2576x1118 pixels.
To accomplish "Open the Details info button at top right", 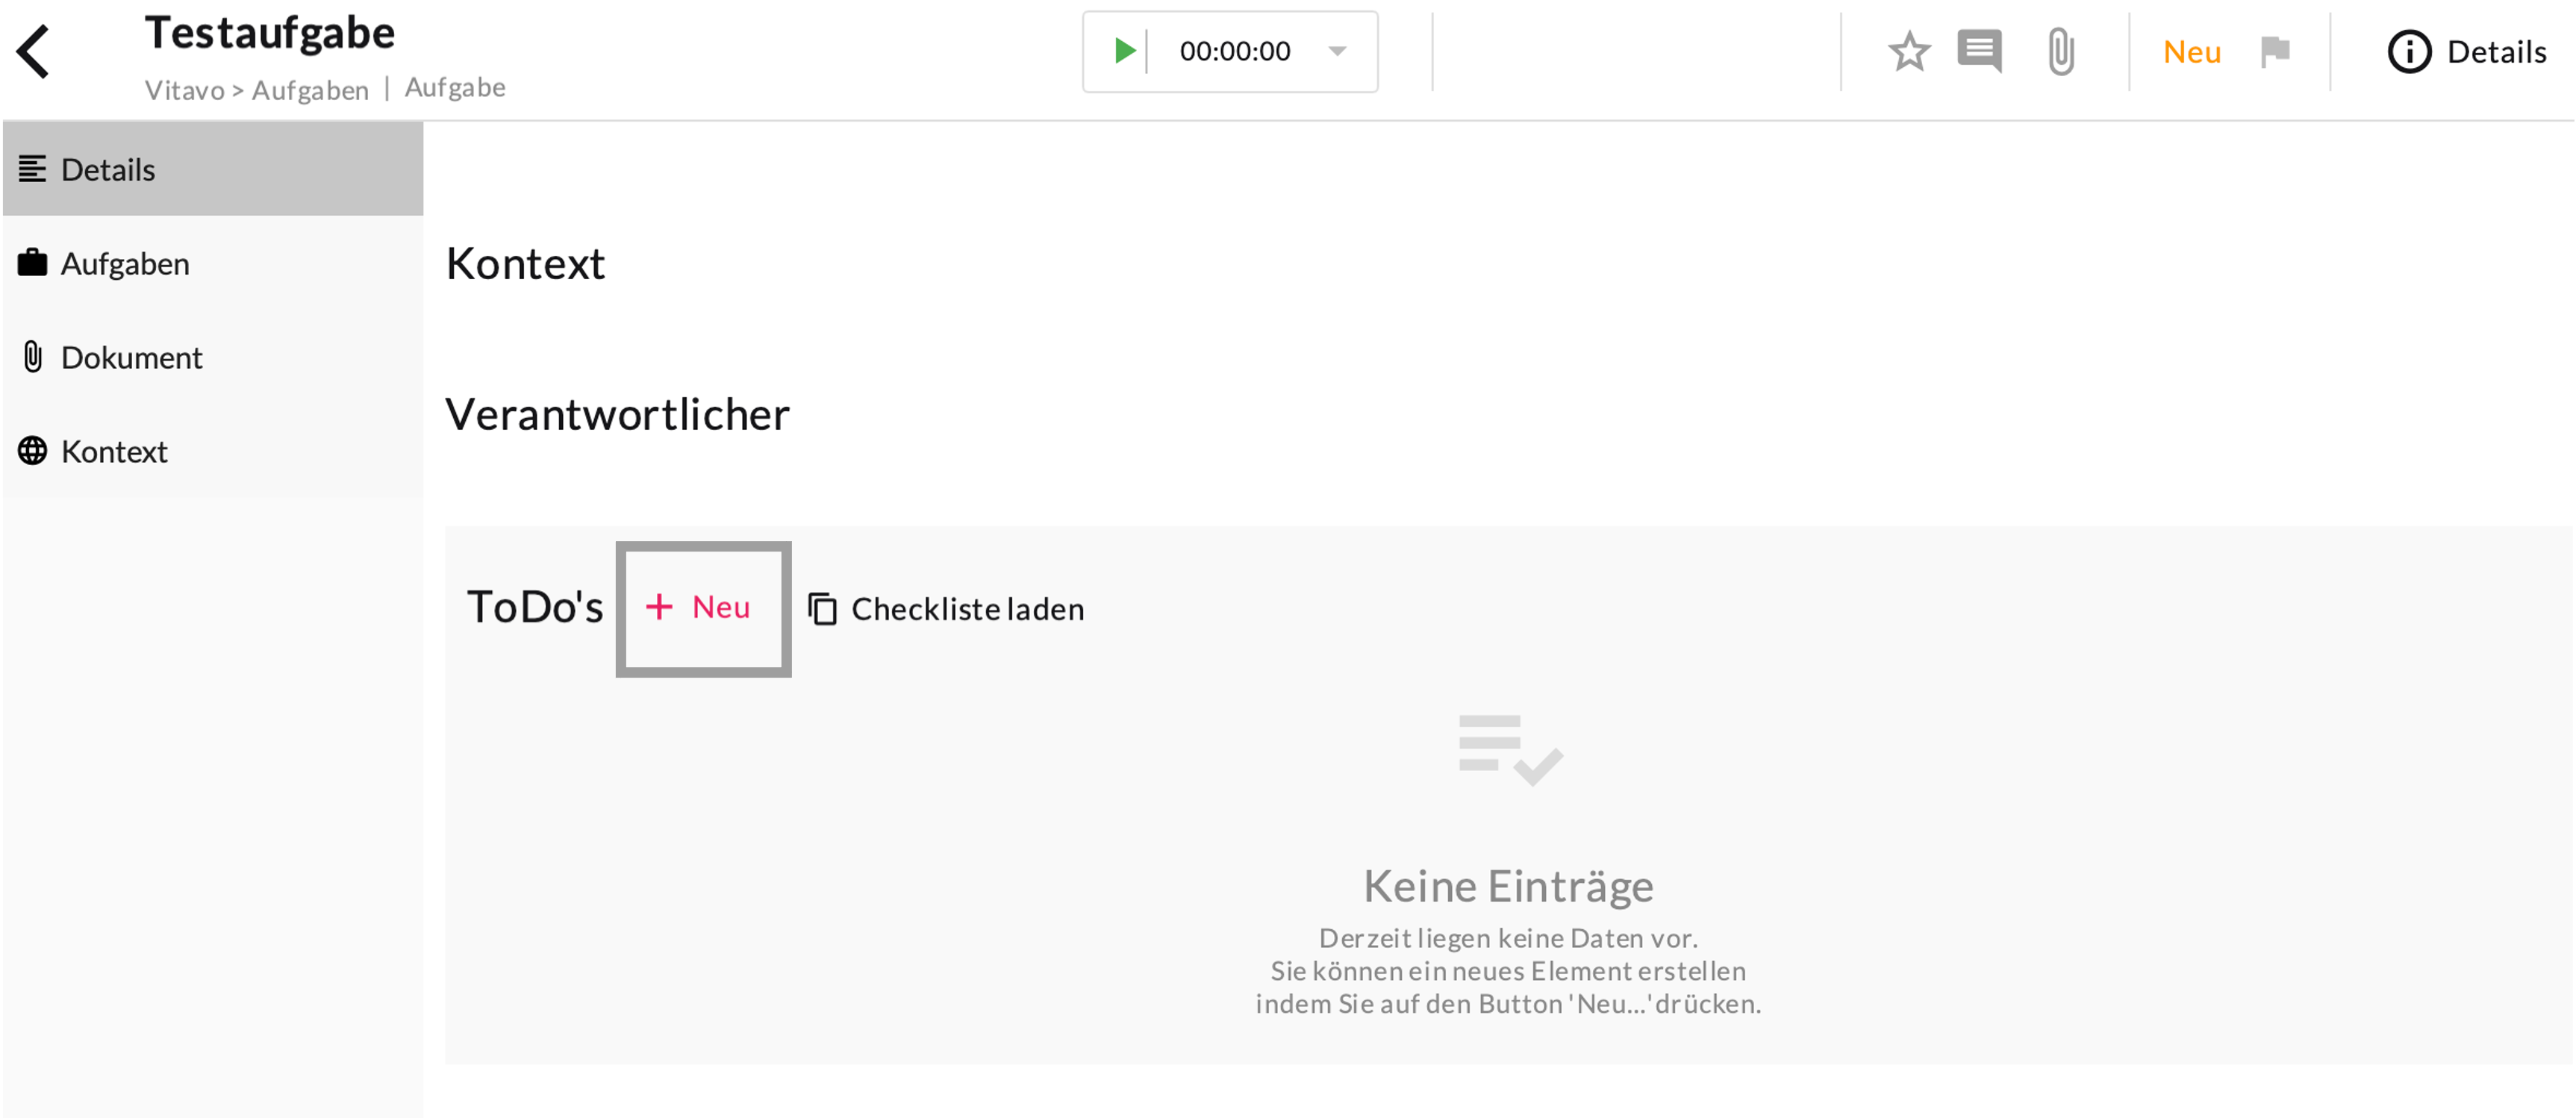I will point(2466,52).
